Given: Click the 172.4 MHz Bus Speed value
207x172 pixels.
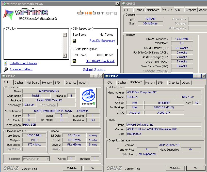Looking at the screenshot, I should 34,144.
